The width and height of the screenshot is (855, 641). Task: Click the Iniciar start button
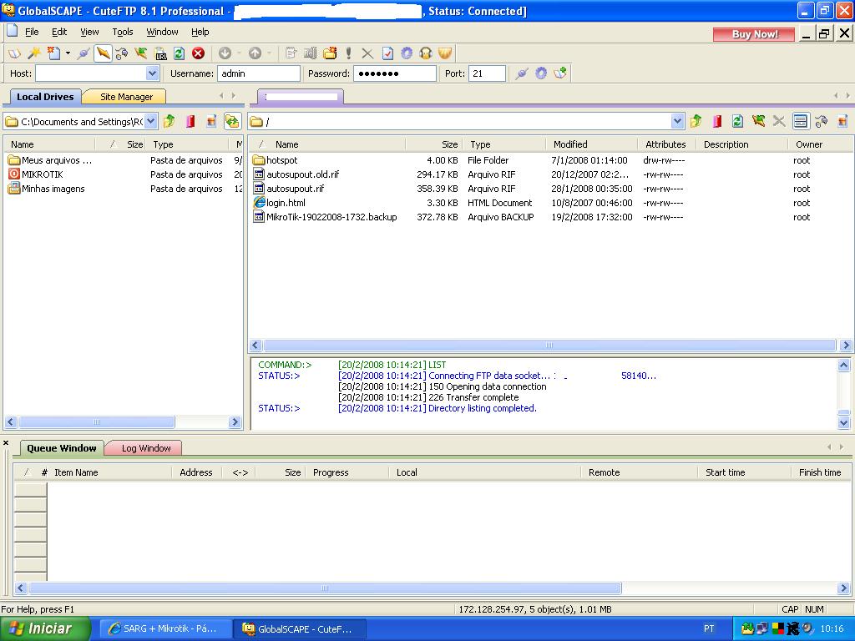click(45, 628)
